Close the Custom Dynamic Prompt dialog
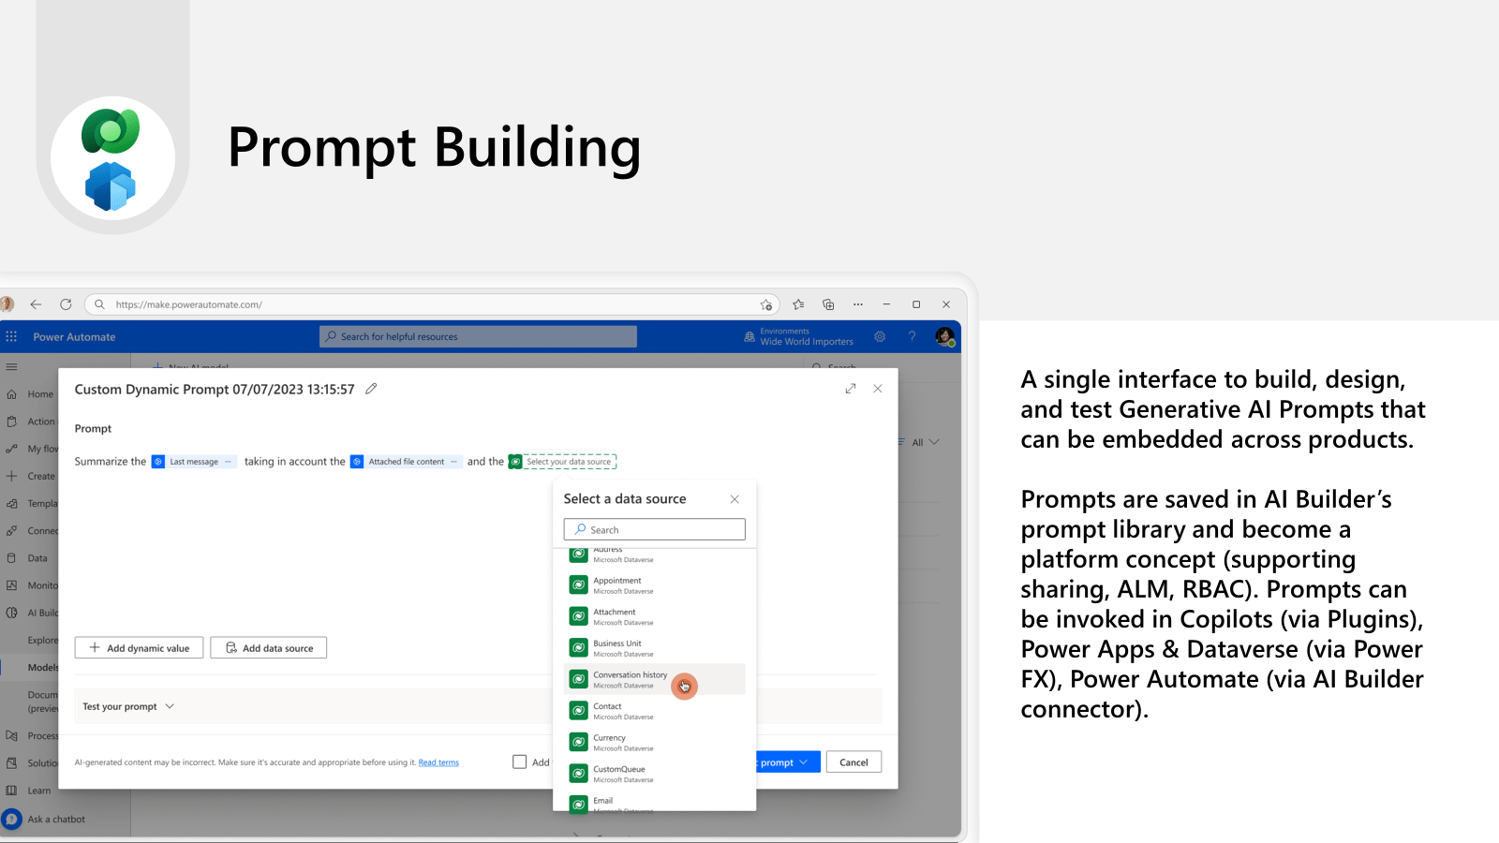 pyautogui.click(x=878, y=389)
